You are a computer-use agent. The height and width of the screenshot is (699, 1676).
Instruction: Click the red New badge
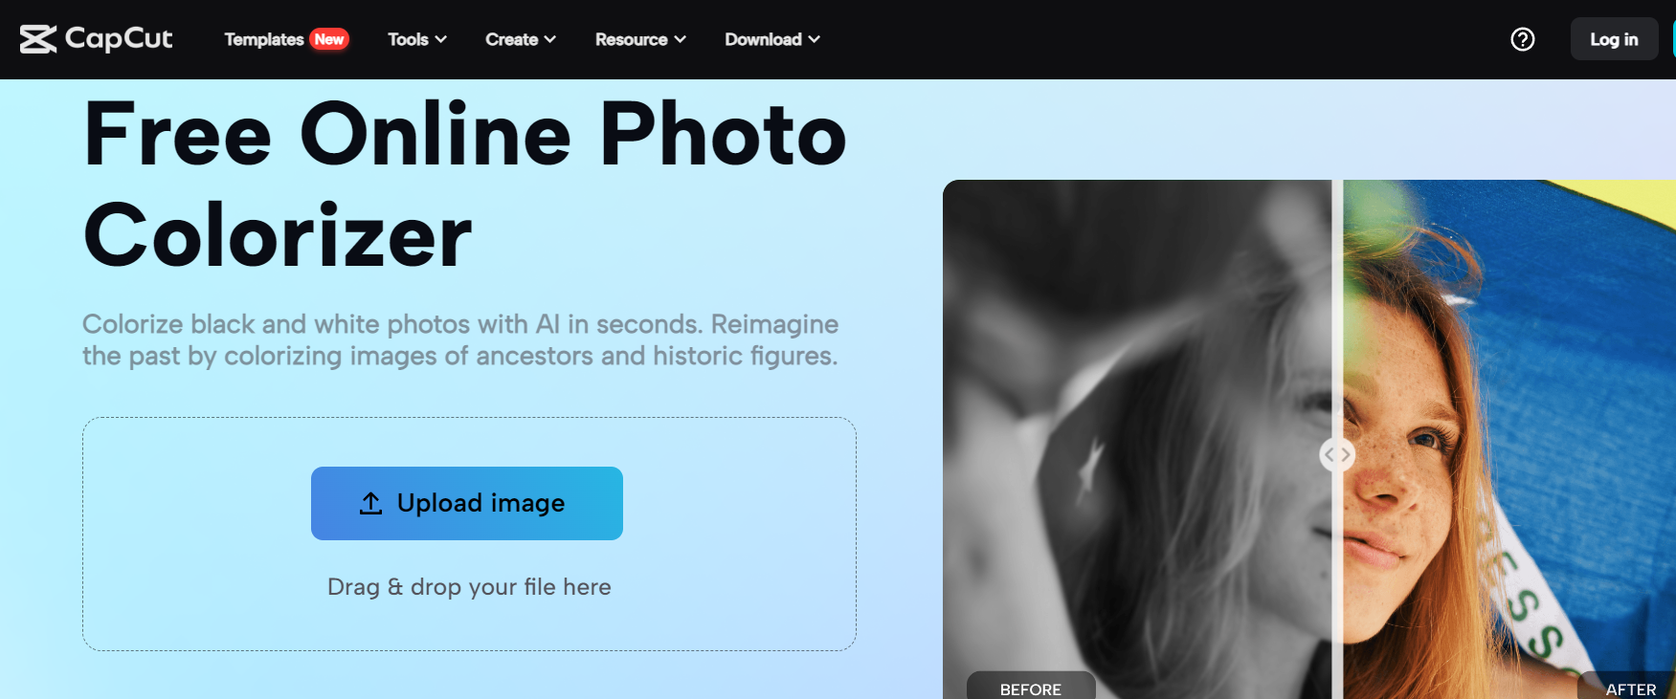(329, 39)
